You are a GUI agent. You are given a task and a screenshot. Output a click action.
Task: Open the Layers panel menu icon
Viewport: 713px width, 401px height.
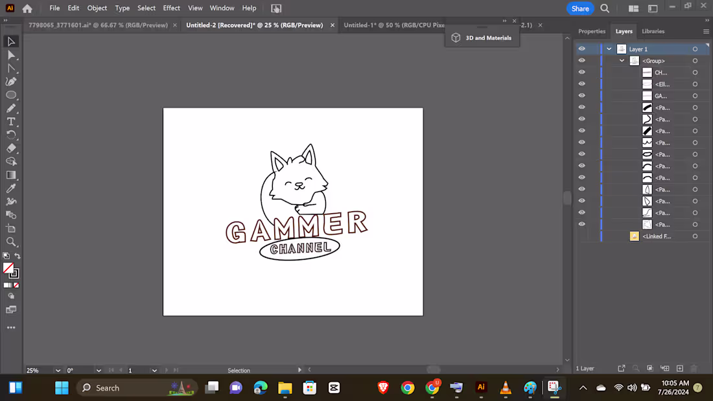[x=706, y=31]
